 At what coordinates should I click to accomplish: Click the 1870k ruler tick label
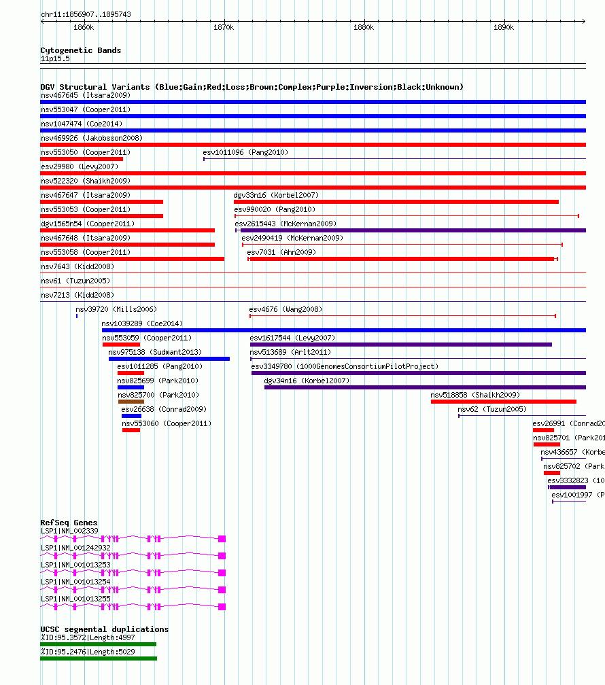224,27
